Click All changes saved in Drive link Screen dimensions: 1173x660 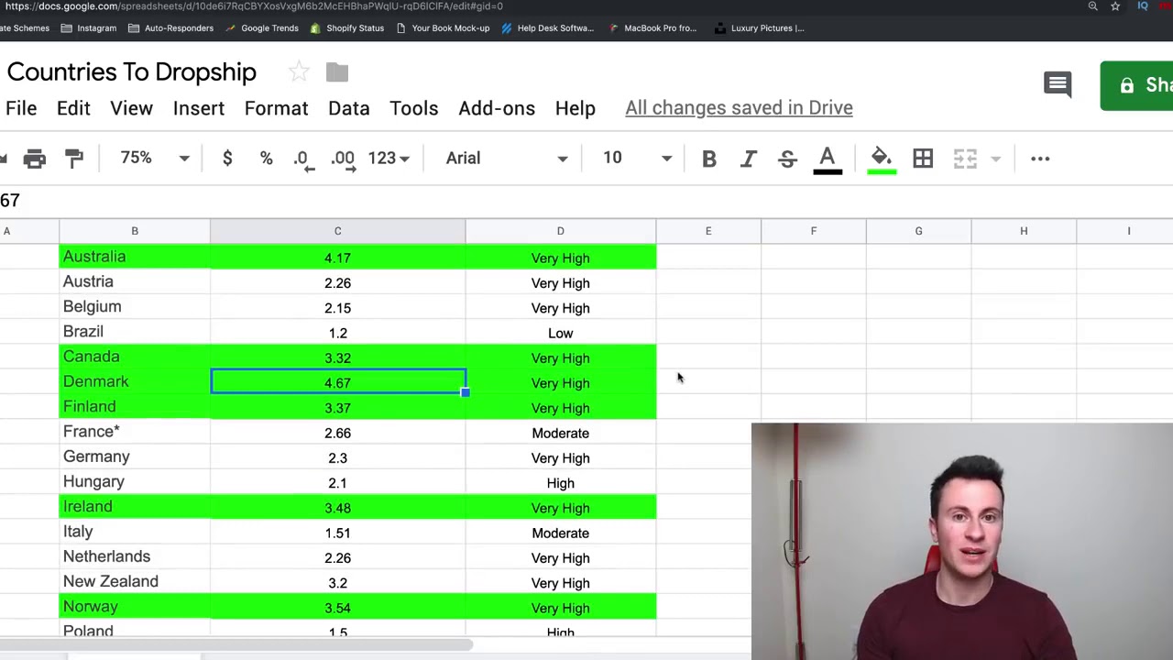click(x=739, y=108)
